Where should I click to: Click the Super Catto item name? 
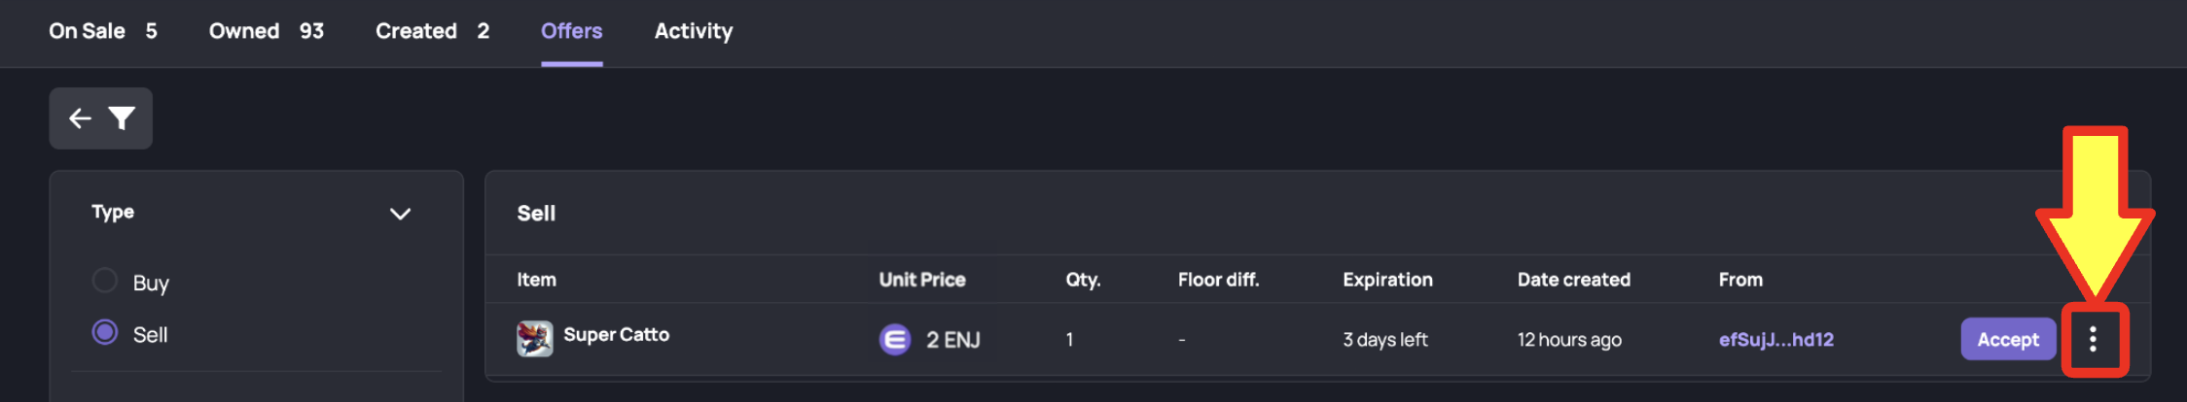click(617, 334)
